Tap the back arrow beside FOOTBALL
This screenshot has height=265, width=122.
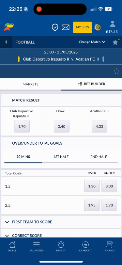point(6,42)
